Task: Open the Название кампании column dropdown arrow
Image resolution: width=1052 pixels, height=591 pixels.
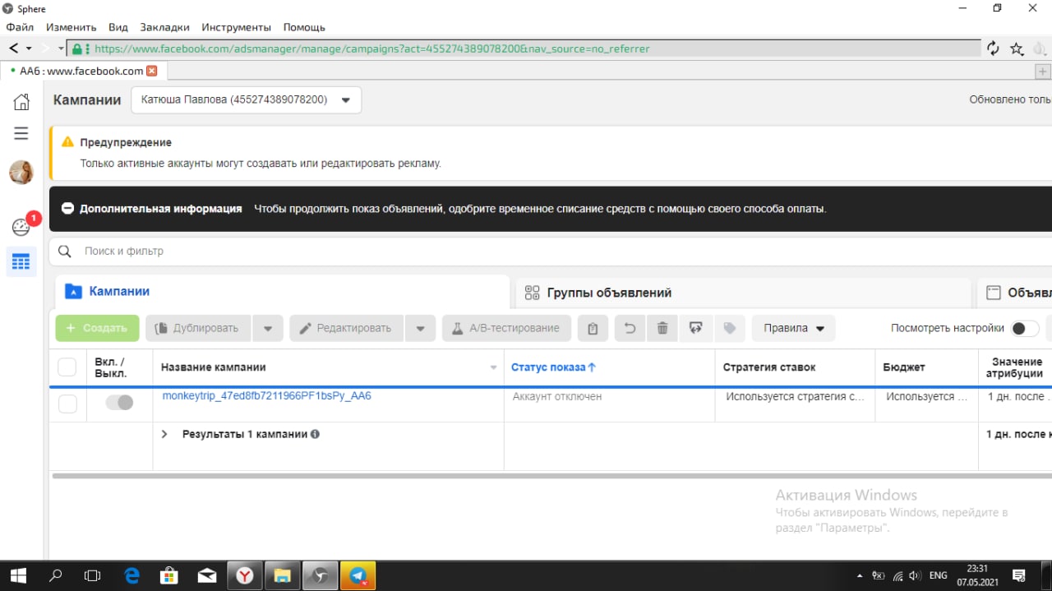Action: (x=494, y=367)
